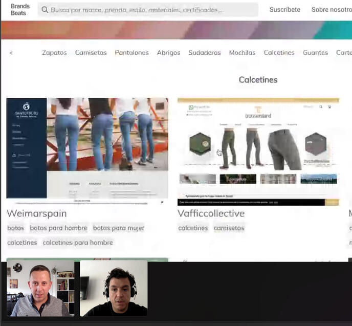
Task: Open the Weimarspain site thumbnail
Action: 87,151
